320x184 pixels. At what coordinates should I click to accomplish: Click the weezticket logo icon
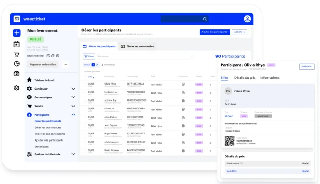17,19
